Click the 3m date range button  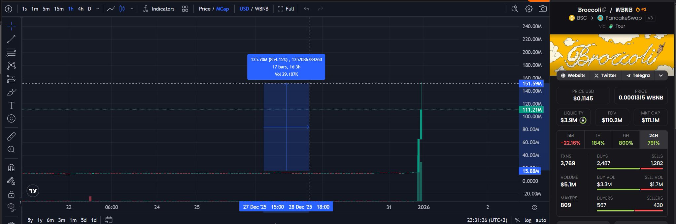pos(61,220)
